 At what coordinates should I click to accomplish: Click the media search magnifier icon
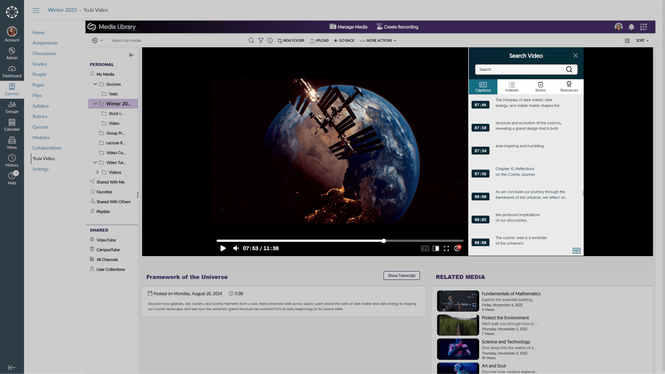tap(251, 40)
